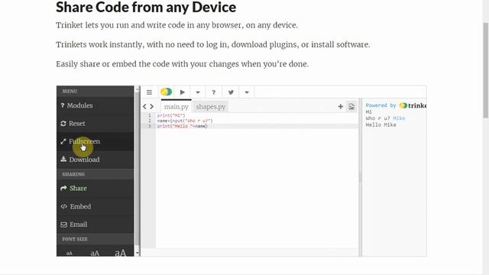
Task: Click the Email menu item
Action: [x=95, y=225]
